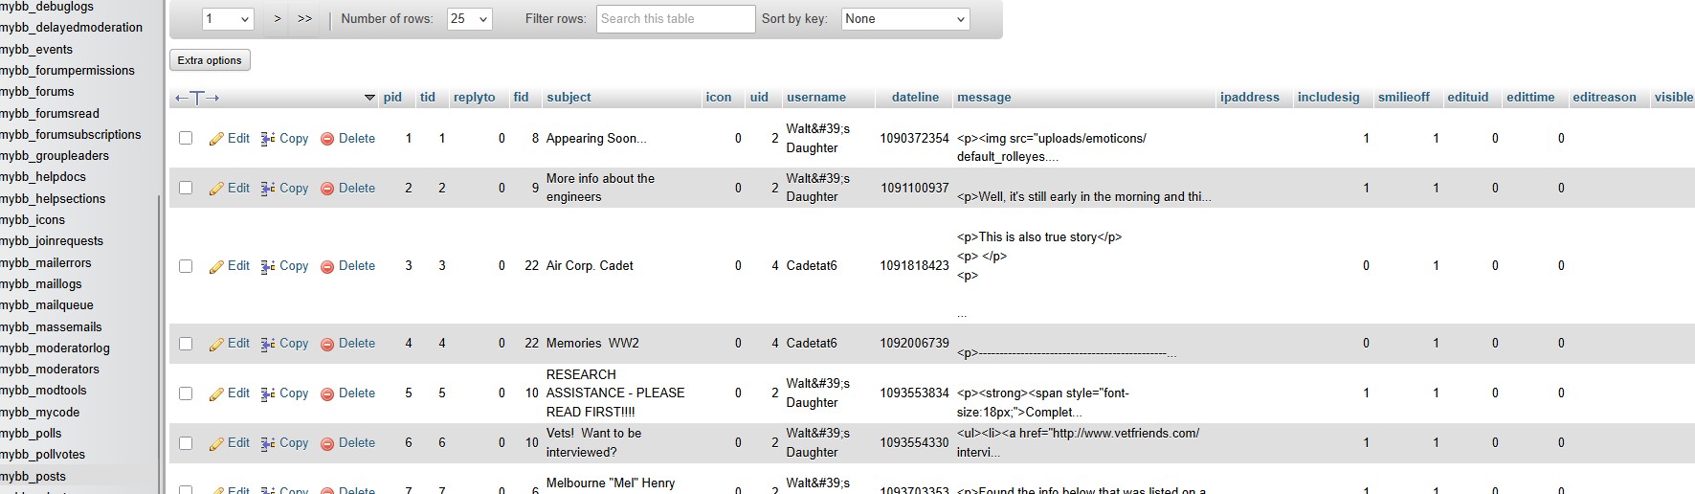Check the box for RESEARCH ASSISTANCE row
Screen dimensions: 1695x494
coord(186,393)
